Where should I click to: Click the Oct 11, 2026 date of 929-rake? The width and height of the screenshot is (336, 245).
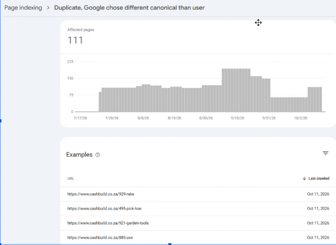click(318, 194)
